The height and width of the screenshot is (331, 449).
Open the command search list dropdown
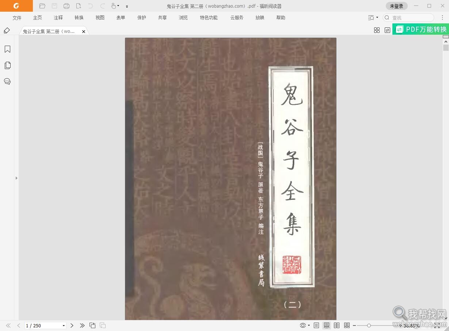click(x=373, y=18)
